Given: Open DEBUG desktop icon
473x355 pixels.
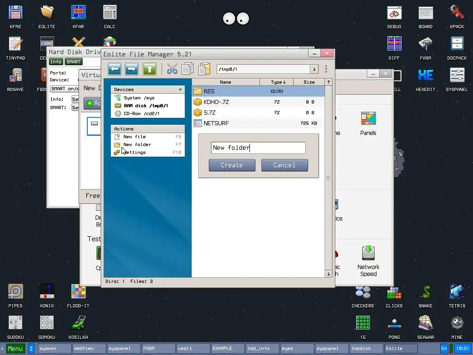Looking at the screenshot, I should point(394,17).
